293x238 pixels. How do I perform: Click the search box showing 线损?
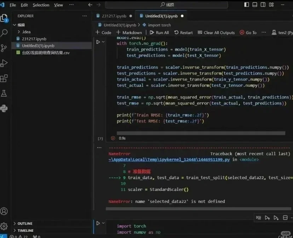pos(167,5)
